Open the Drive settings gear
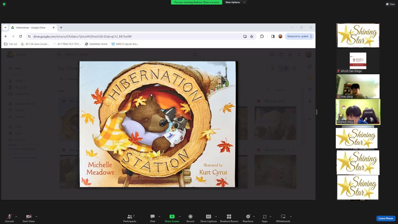398x224 pixels. (290, 54)
